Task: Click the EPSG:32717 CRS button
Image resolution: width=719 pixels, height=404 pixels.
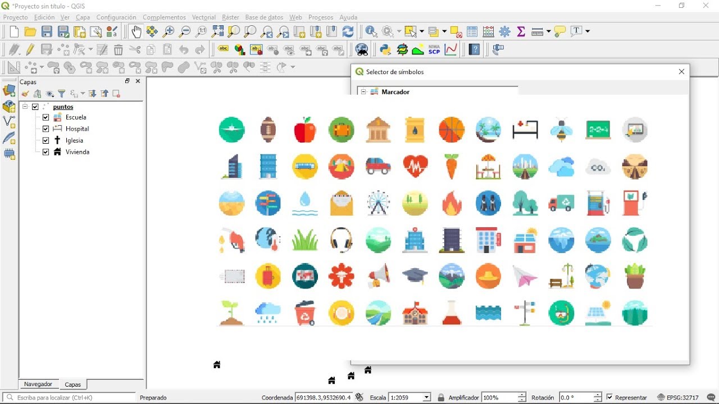Action: coord(678,397)
